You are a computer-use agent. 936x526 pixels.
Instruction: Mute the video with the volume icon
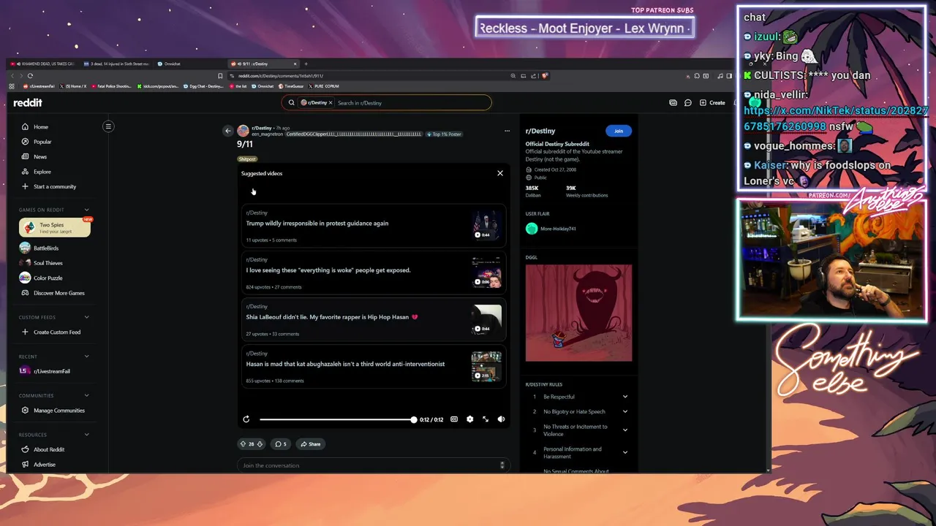pos(501,419)
